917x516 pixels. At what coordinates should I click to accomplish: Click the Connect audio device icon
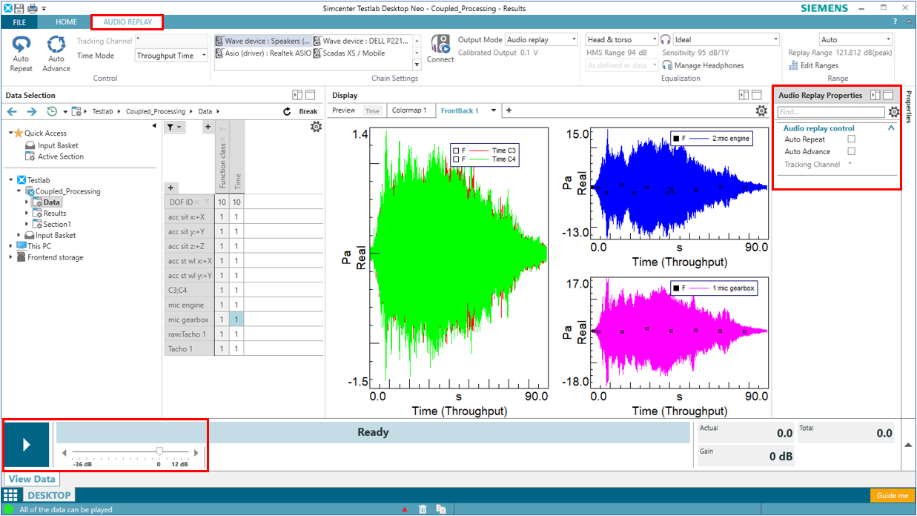(x=440, y=44)
